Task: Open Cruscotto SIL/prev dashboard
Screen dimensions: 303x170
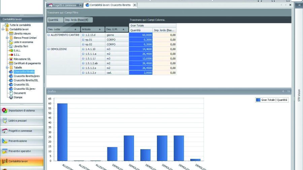Action: 25,89
